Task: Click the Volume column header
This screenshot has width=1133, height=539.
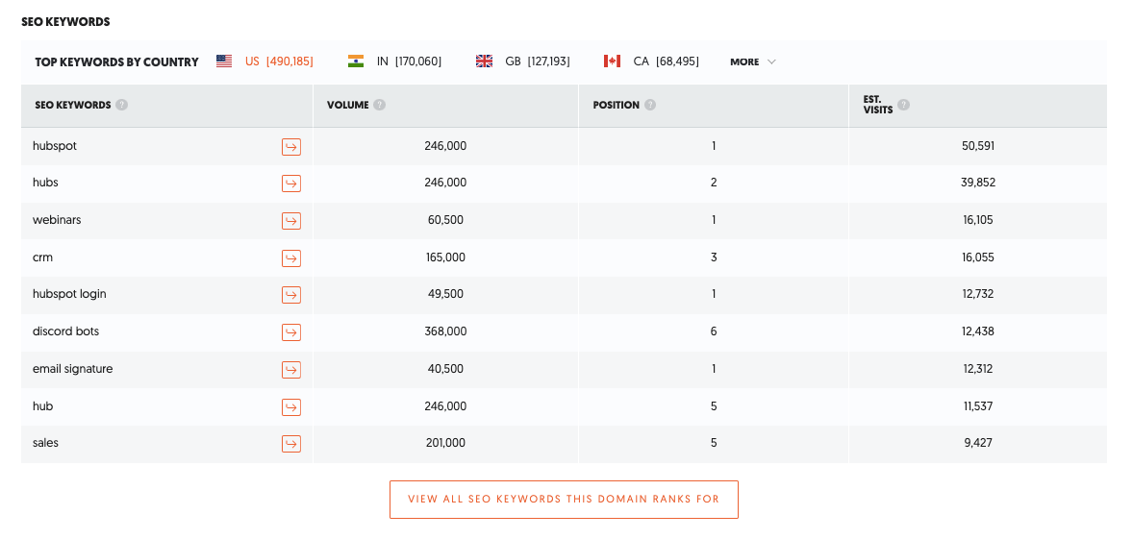Action: (x=347, y=106)
